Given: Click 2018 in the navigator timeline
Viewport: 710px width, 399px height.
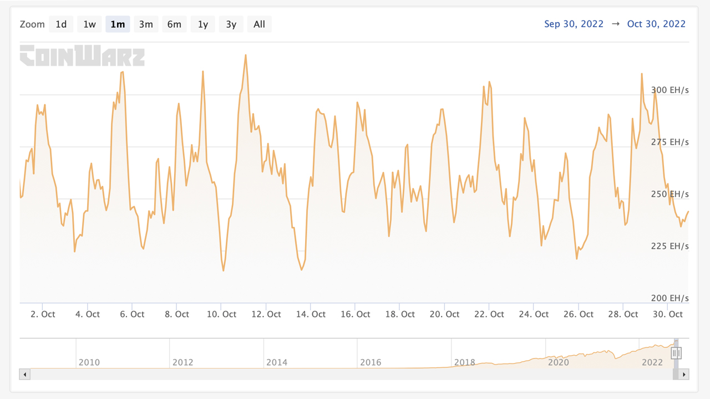Looking at the screenshot, I should [465, 362].
